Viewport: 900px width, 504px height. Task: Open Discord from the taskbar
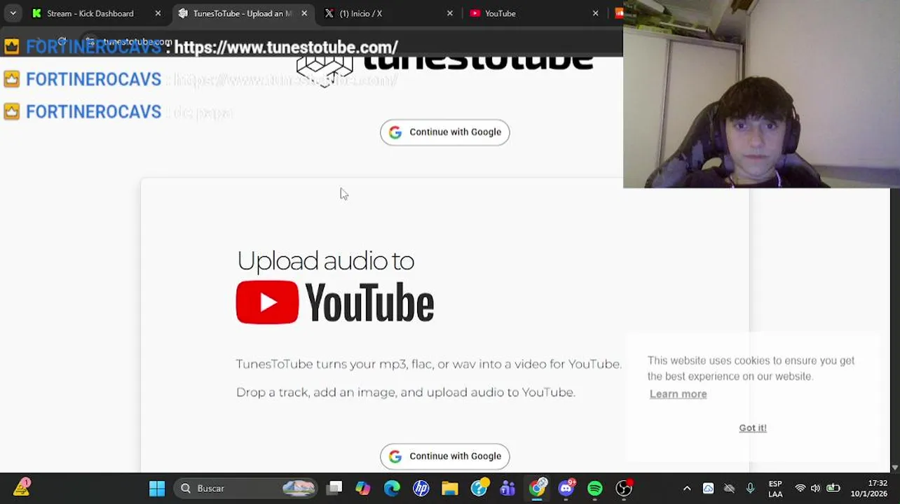566,488
